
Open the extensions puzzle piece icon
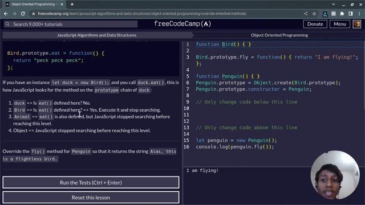pos(342,14)
